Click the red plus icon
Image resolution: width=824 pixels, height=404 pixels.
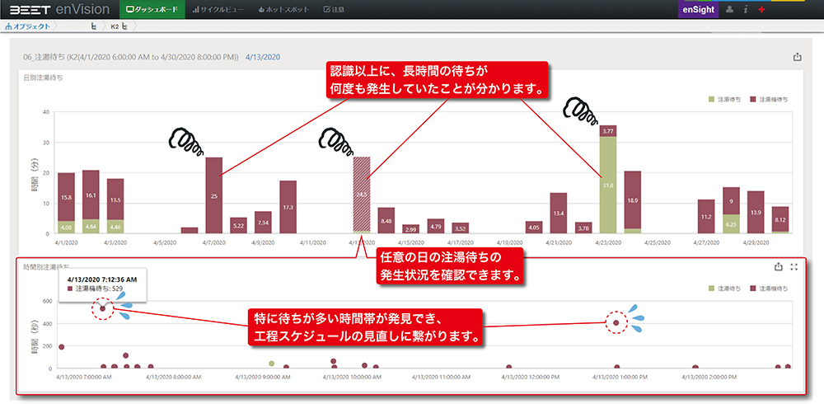tap(761, 9)
